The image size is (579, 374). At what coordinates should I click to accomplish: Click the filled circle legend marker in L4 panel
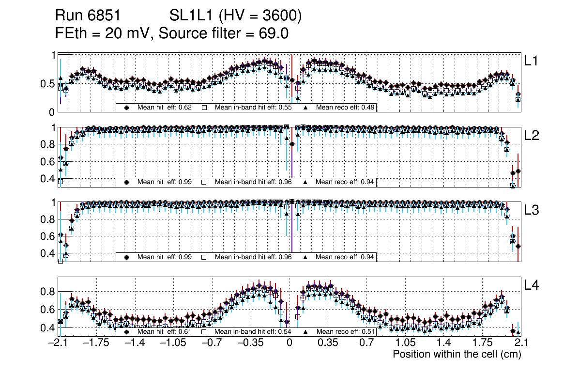pos(127,332)
